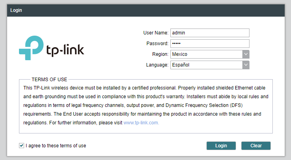This screenshot has width=291, height=160.
Task: Open the Language dropdown arrow
Action: click(246, 65)
